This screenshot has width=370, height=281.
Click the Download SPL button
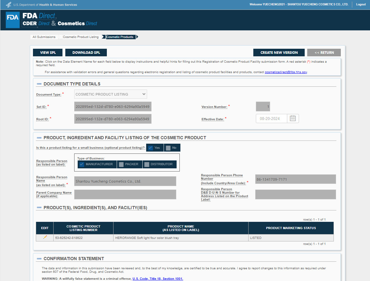click(86, 53)
